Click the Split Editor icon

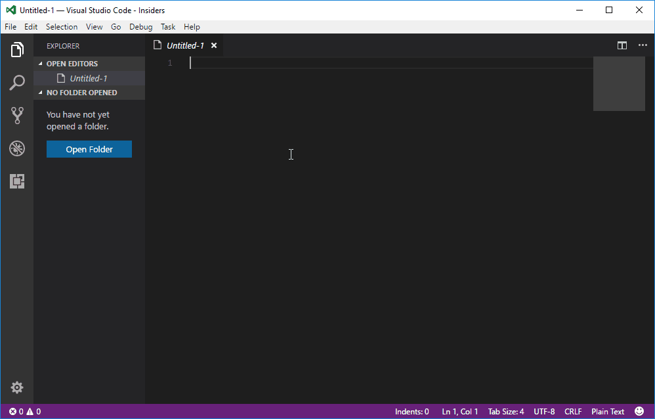click(622, 45)
